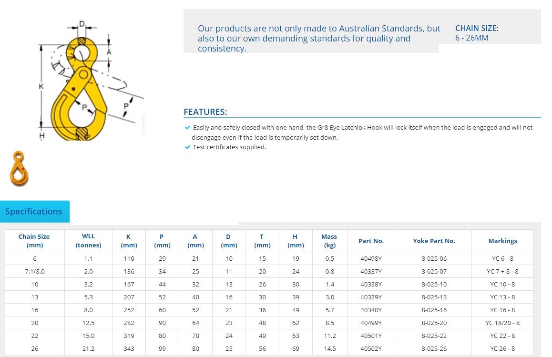Click the 'YC 16 - 8' marking cell
Image resolution: width=552 pixels, height=357 pixels.
point(502,310)
